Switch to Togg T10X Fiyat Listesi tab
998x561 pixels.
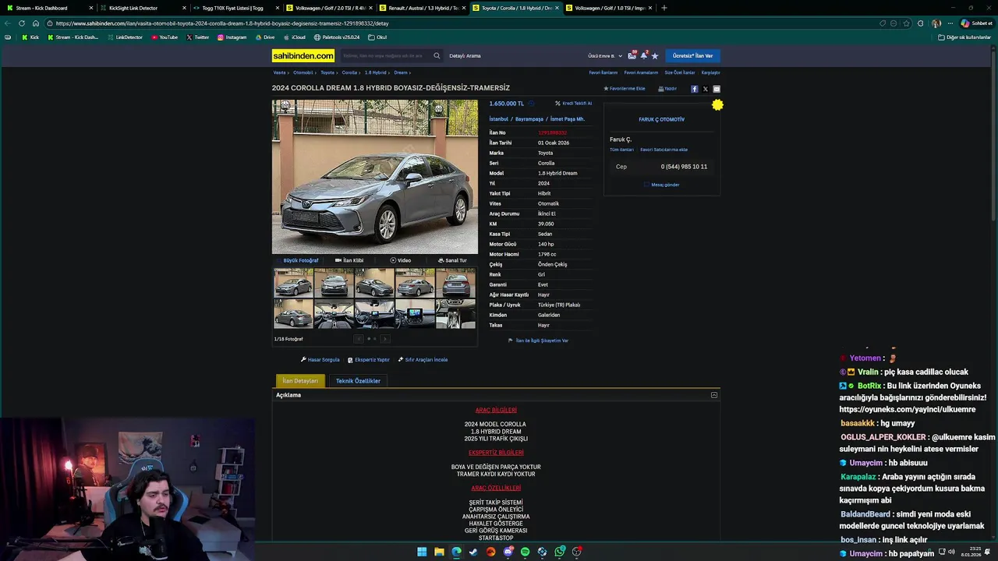coord(236,8)
